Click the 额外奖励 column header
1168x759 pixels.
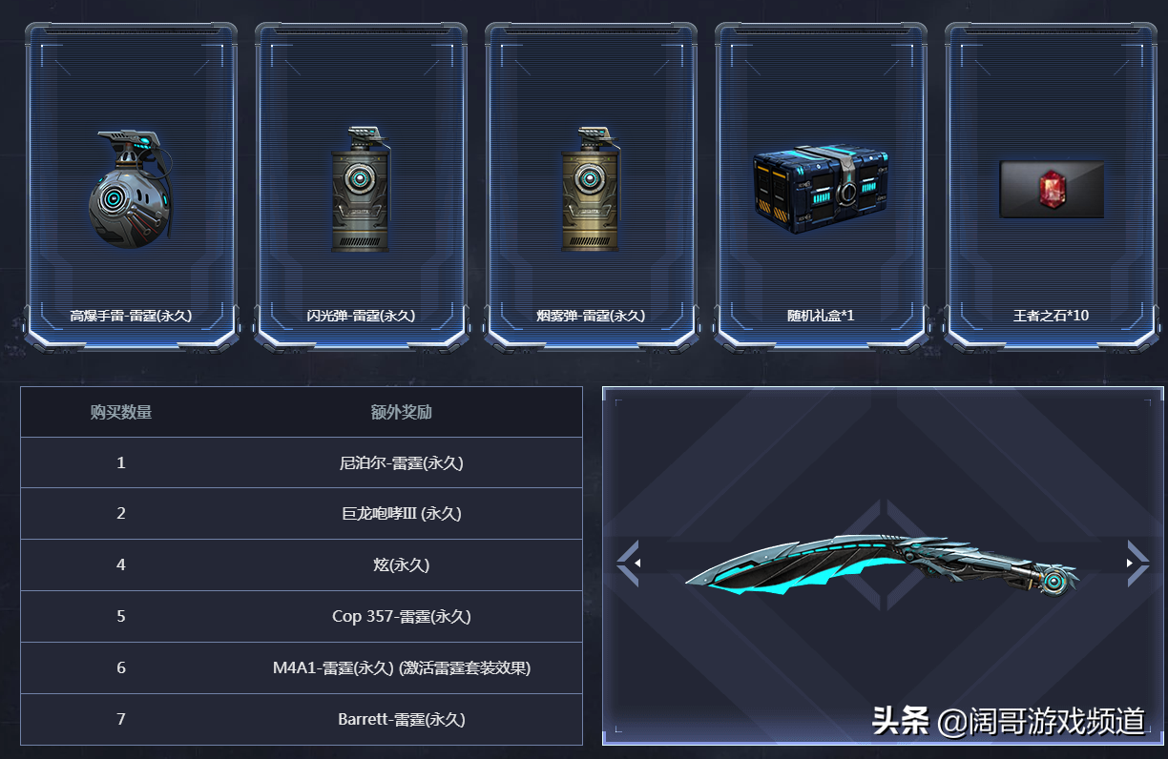[402, 412]
